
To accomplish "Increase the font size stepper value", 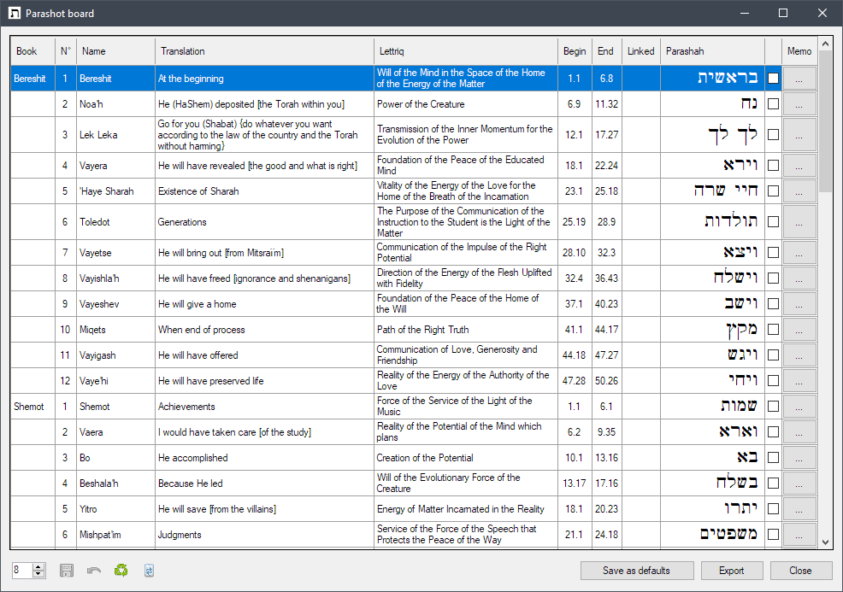I will [x=38, y=566].
